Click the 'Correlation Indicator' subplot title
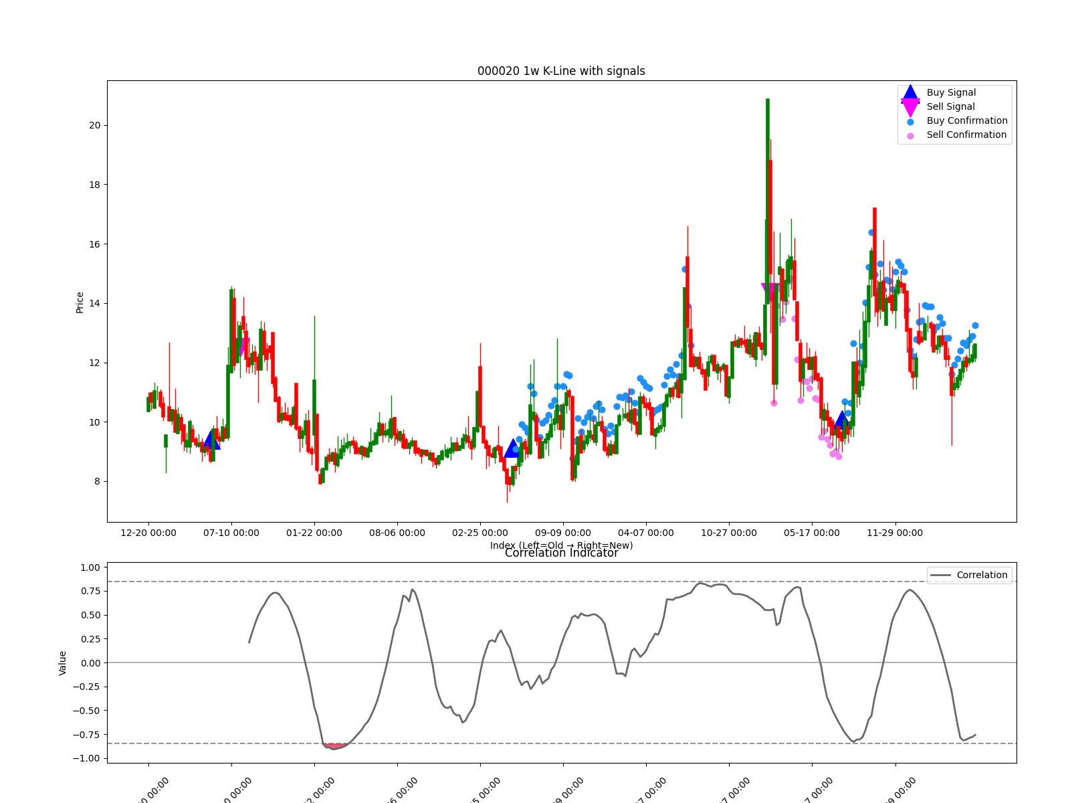Viewport: 1070px width, 803px height. (561, 553)
